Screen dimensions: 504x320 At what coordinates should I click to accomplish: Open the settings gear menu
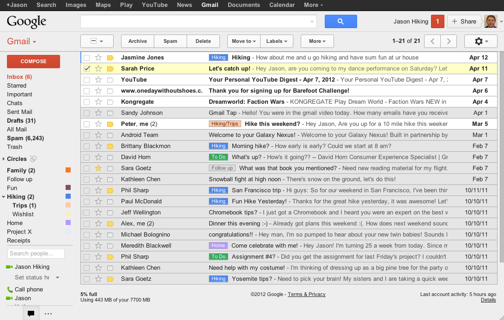pyautogui.click(x=481, y=41)
